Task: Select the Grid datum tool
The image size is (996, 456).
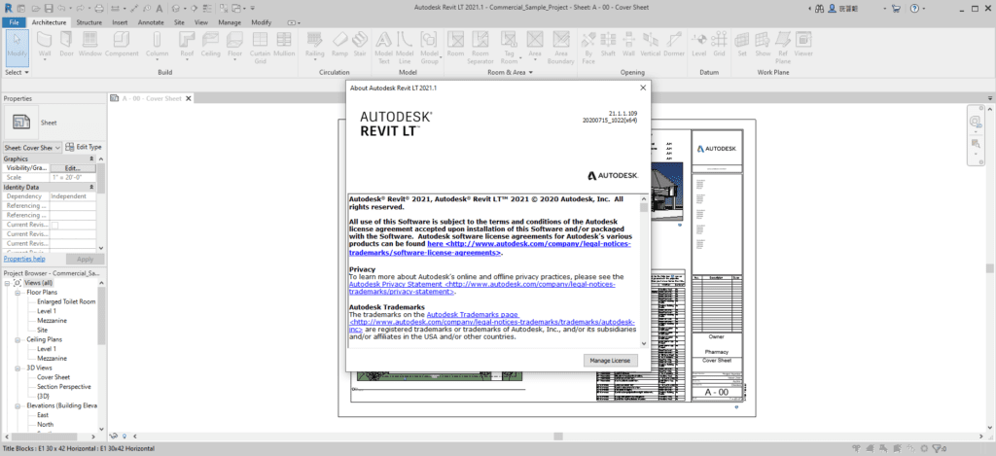Action: [x=719, y=45]
